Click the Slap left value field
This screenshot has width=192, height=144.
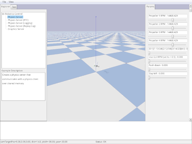[x=168, y=73]
